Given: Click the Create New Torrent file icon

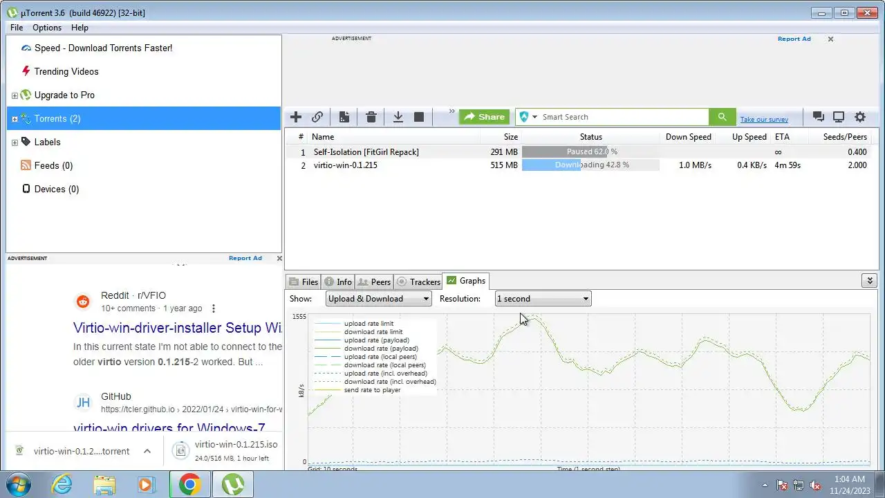Looking at the screenshot, I should coord(344,117).
